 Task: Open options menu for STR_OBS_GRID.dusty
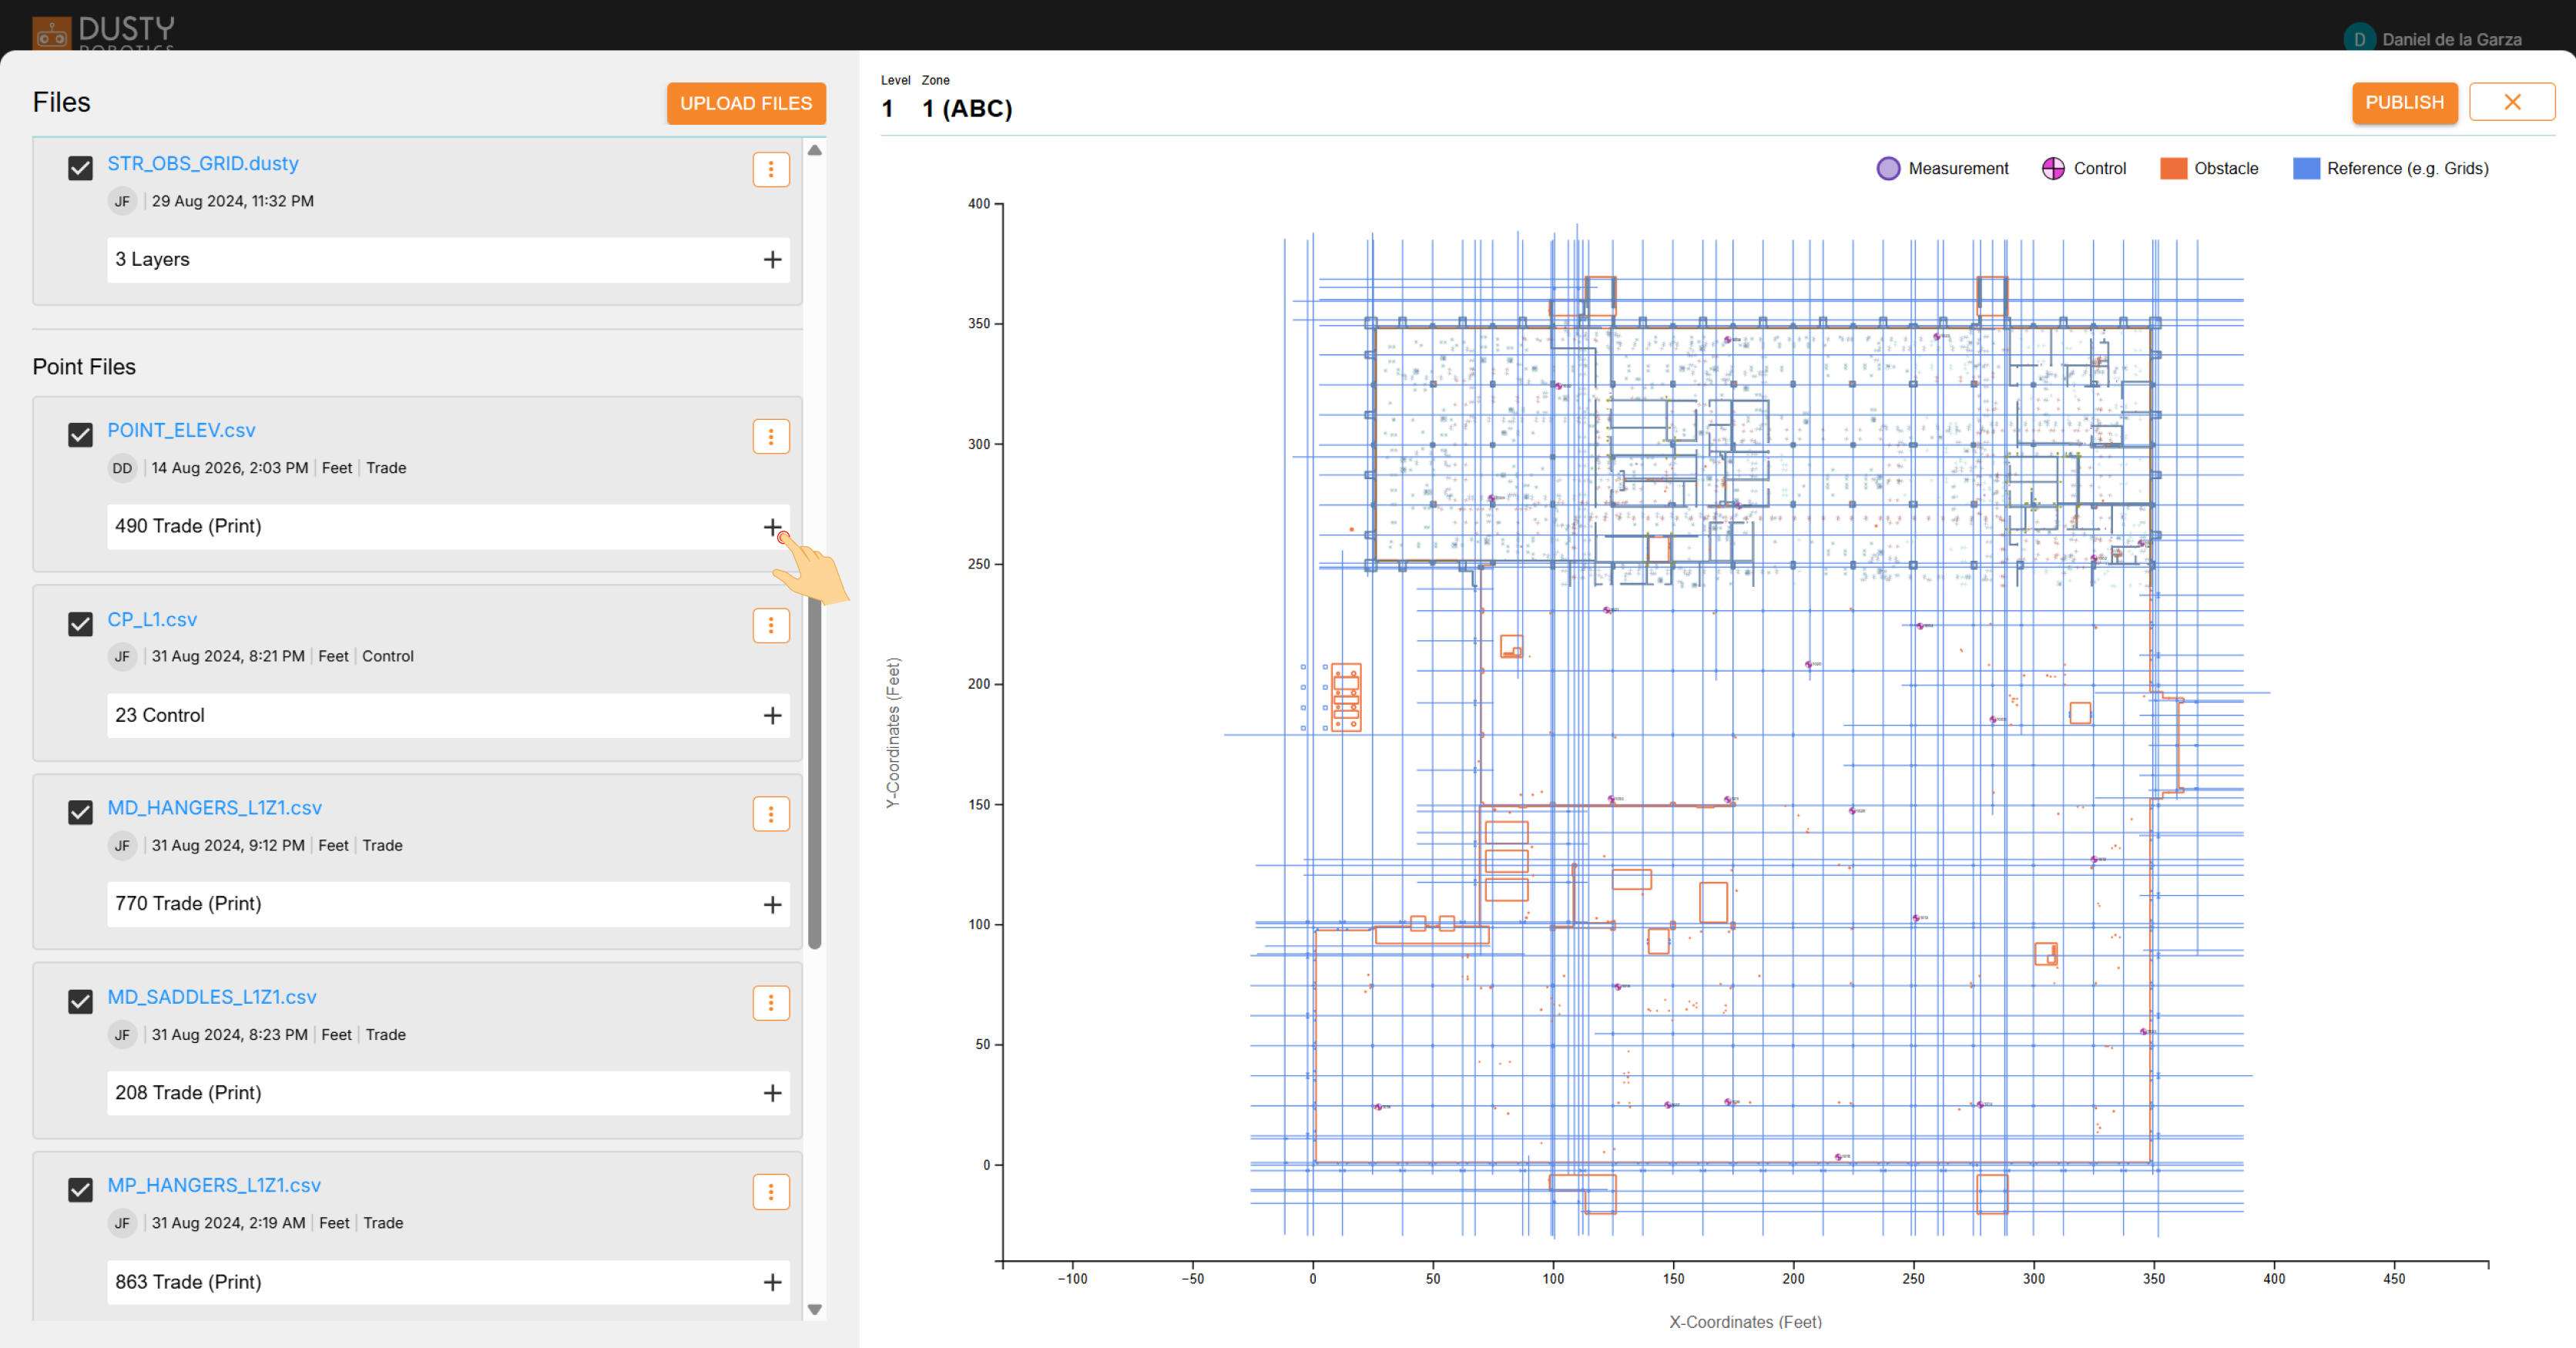click(771, 169)
